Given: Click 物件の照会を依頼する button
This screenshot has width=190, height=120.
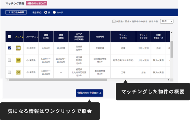Looking at the screenshot, I should pos(89,93).
